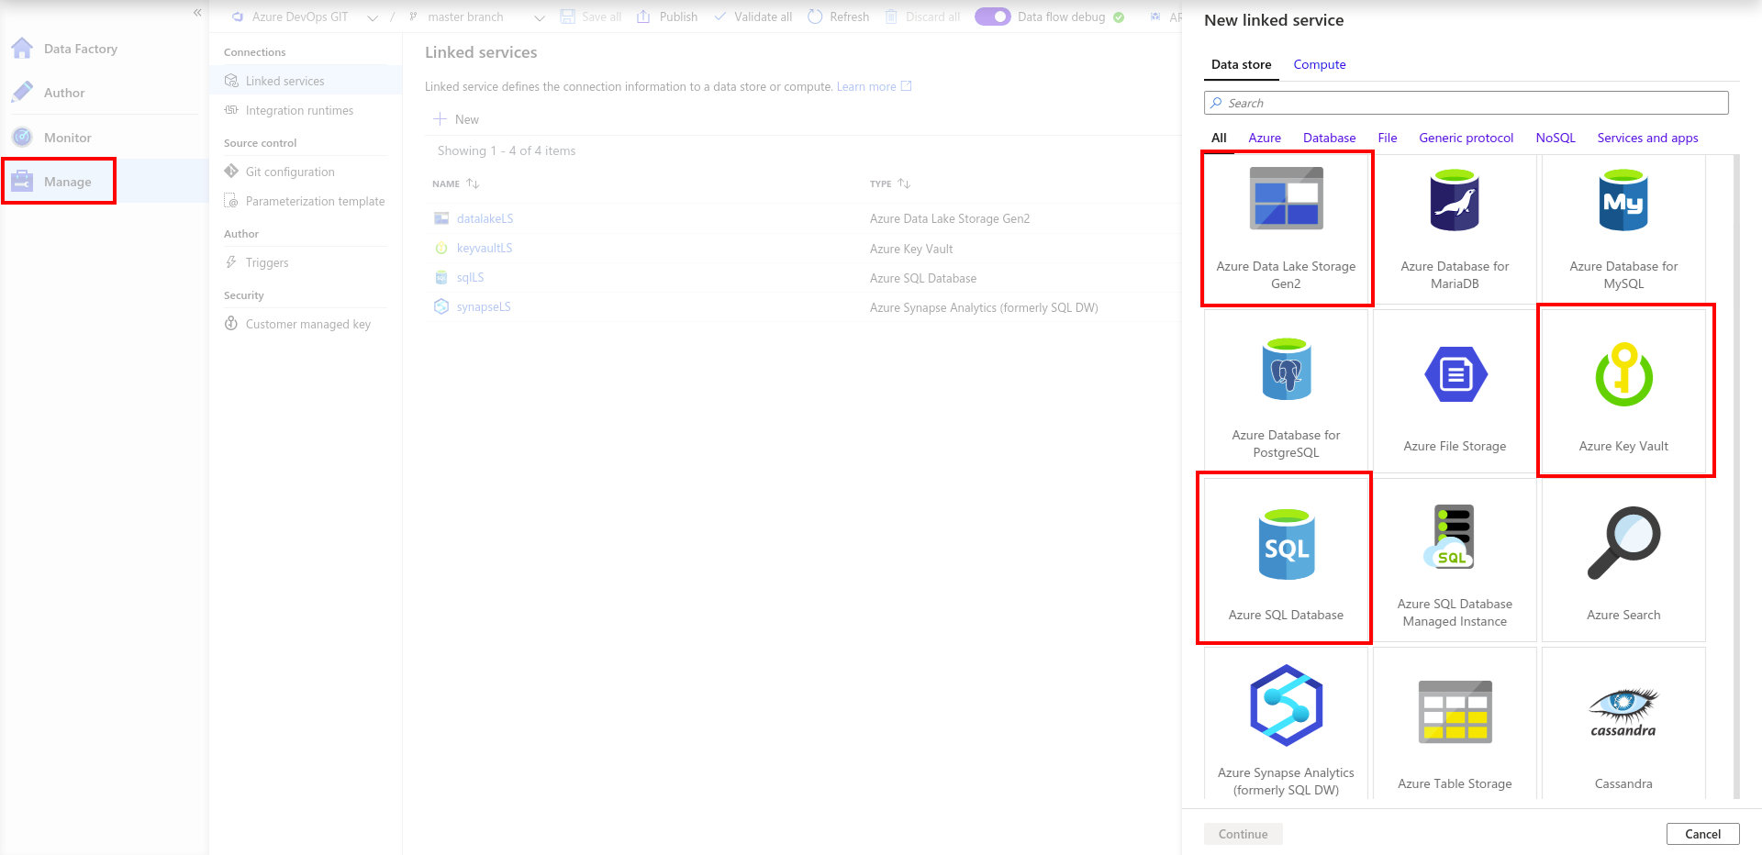Open the sqlLS linked service

[470, 278]
